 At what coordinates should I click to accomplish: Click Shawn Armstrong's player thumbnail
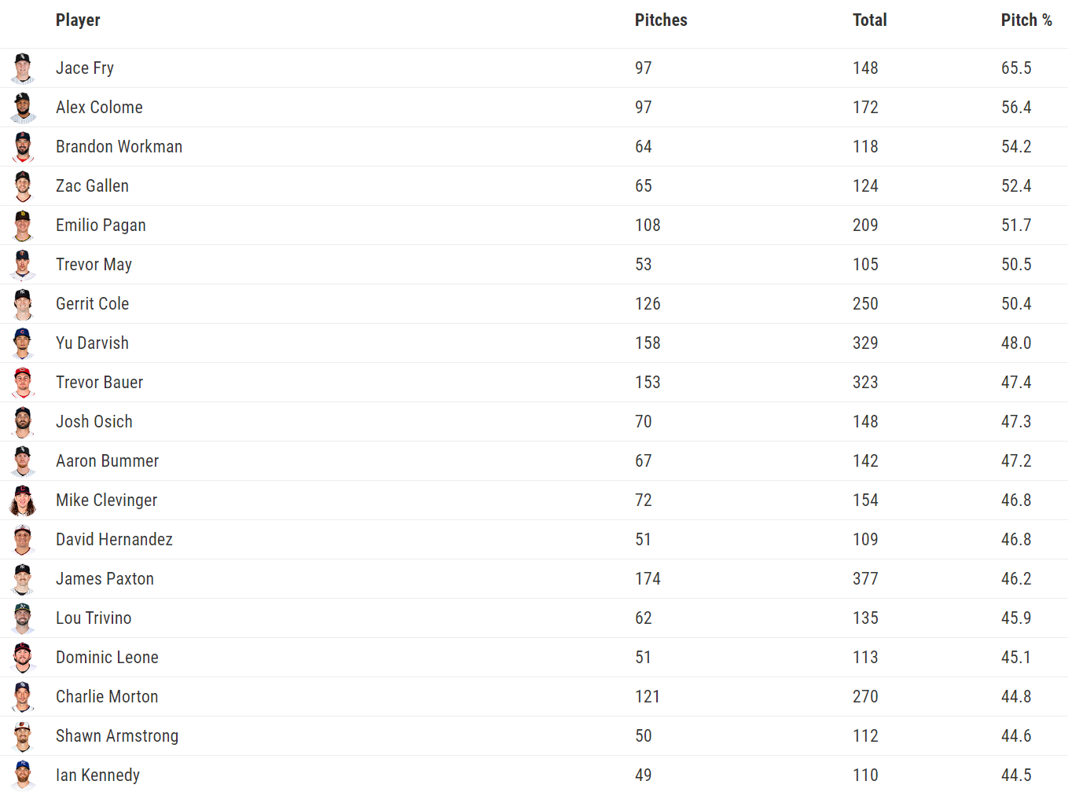(23, 736)
